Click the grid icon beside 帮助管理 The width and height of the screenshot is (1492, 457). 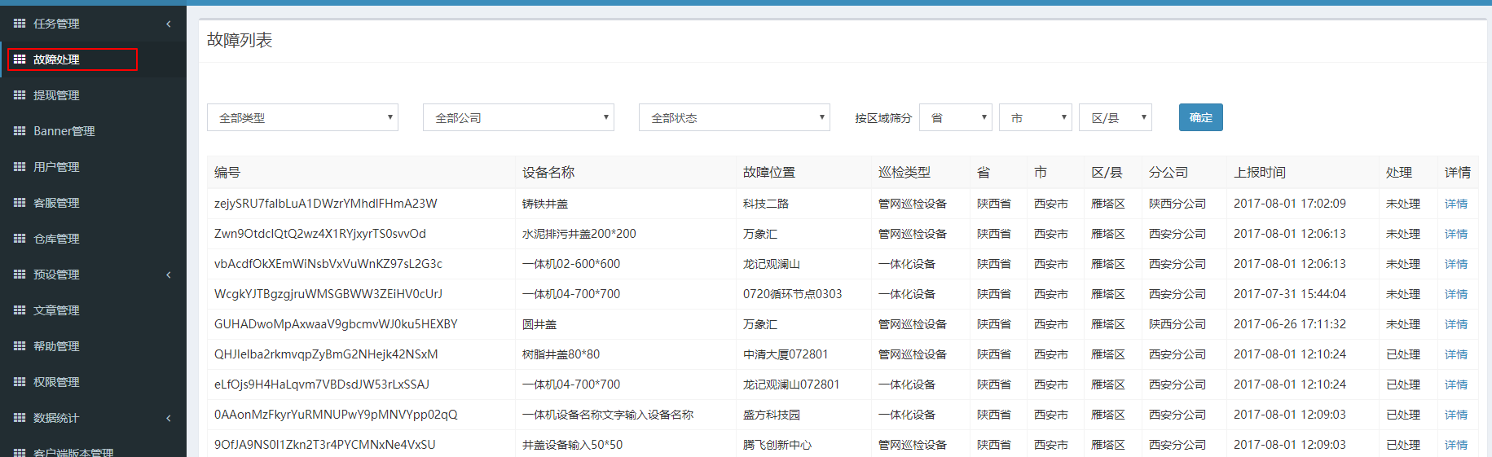coord(20,346)
